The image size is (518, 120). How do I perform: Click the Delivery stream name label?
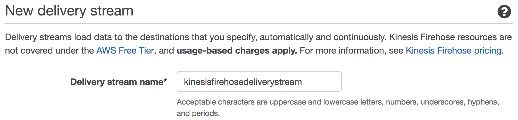tap(117, 82)
